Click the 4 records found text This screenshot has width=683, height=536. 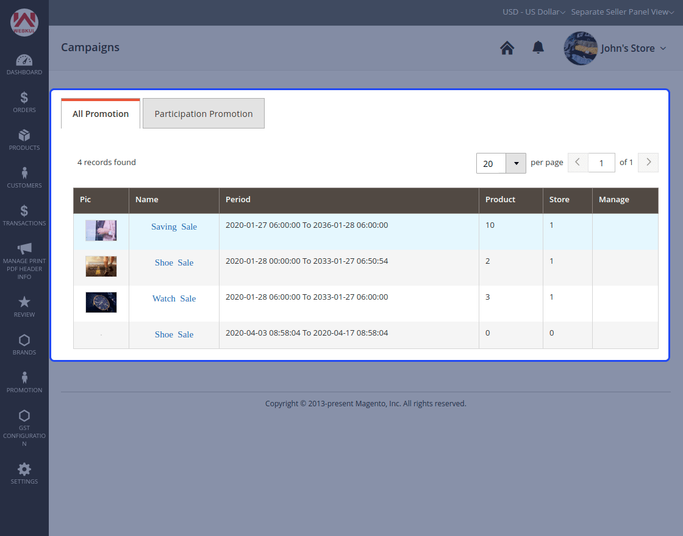[107, 162]
